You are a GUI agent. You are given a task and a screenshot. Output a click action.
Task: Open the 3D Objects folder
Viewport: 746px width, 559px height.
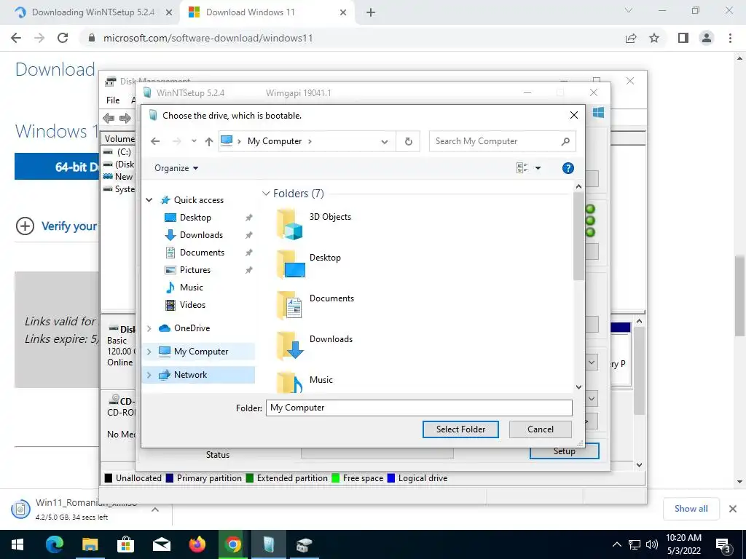[x=314, y=223]
